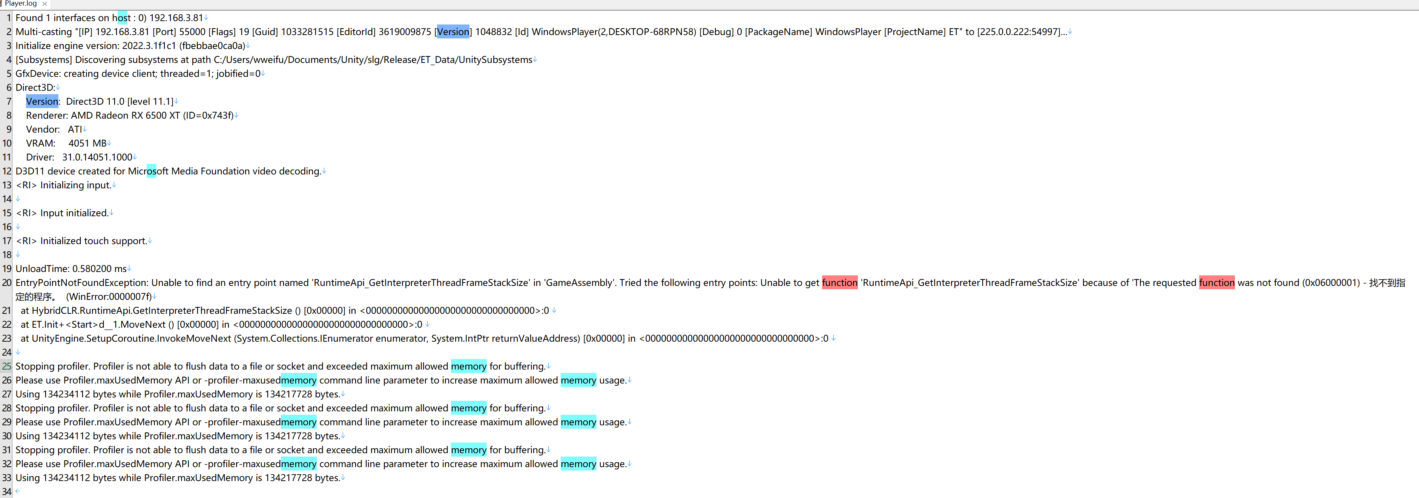Screen dimensions: 1419x498
Task: Click 'Please use Profiler.maxUsedMemory API' on line 26
Action: [x=103, y=381]
